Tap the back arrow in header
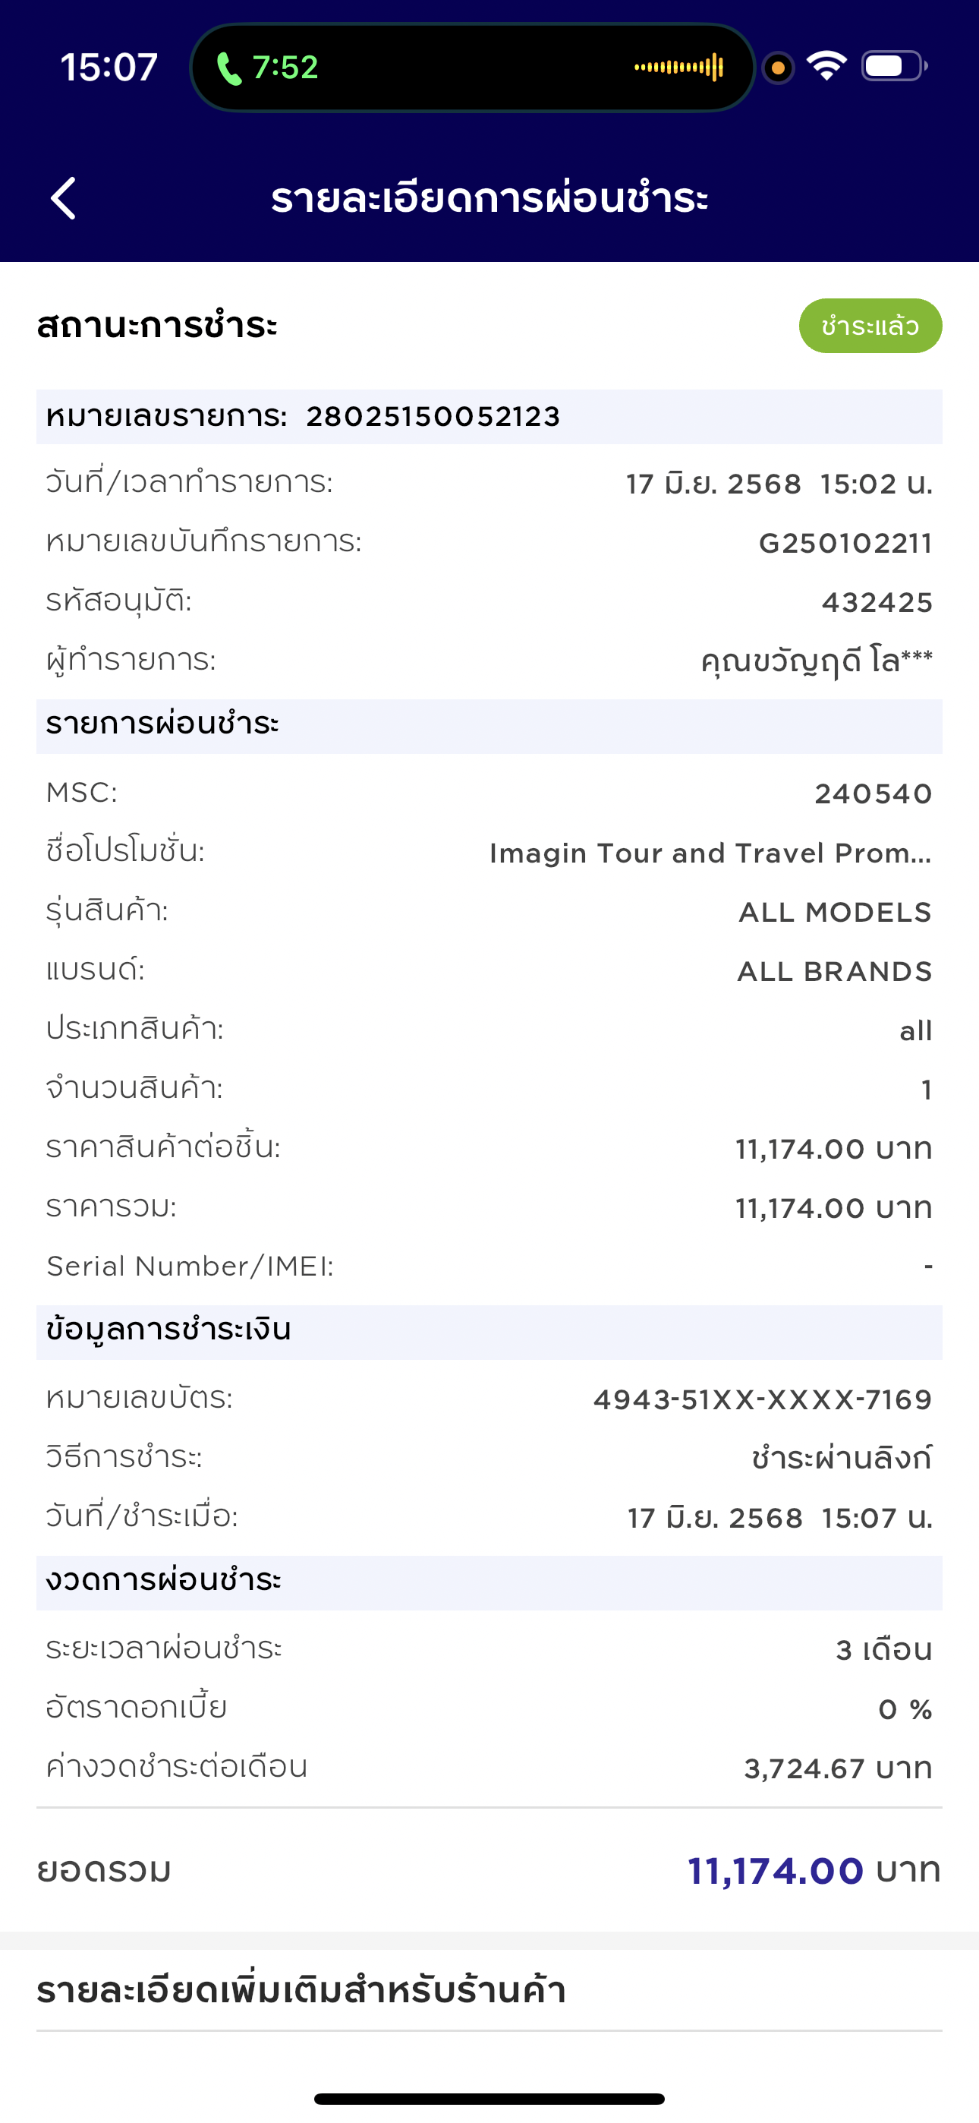Image resolution: width=979 pixels, height=2123 pixels. [x=64, y=199]
